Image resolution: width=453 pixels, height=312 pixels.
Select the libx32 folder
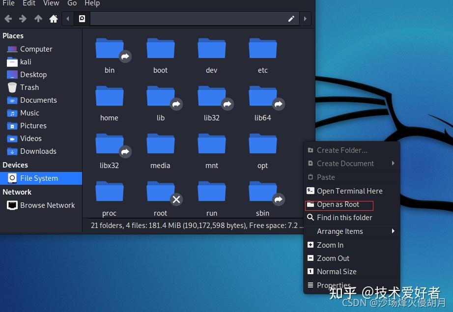(110, 151)
